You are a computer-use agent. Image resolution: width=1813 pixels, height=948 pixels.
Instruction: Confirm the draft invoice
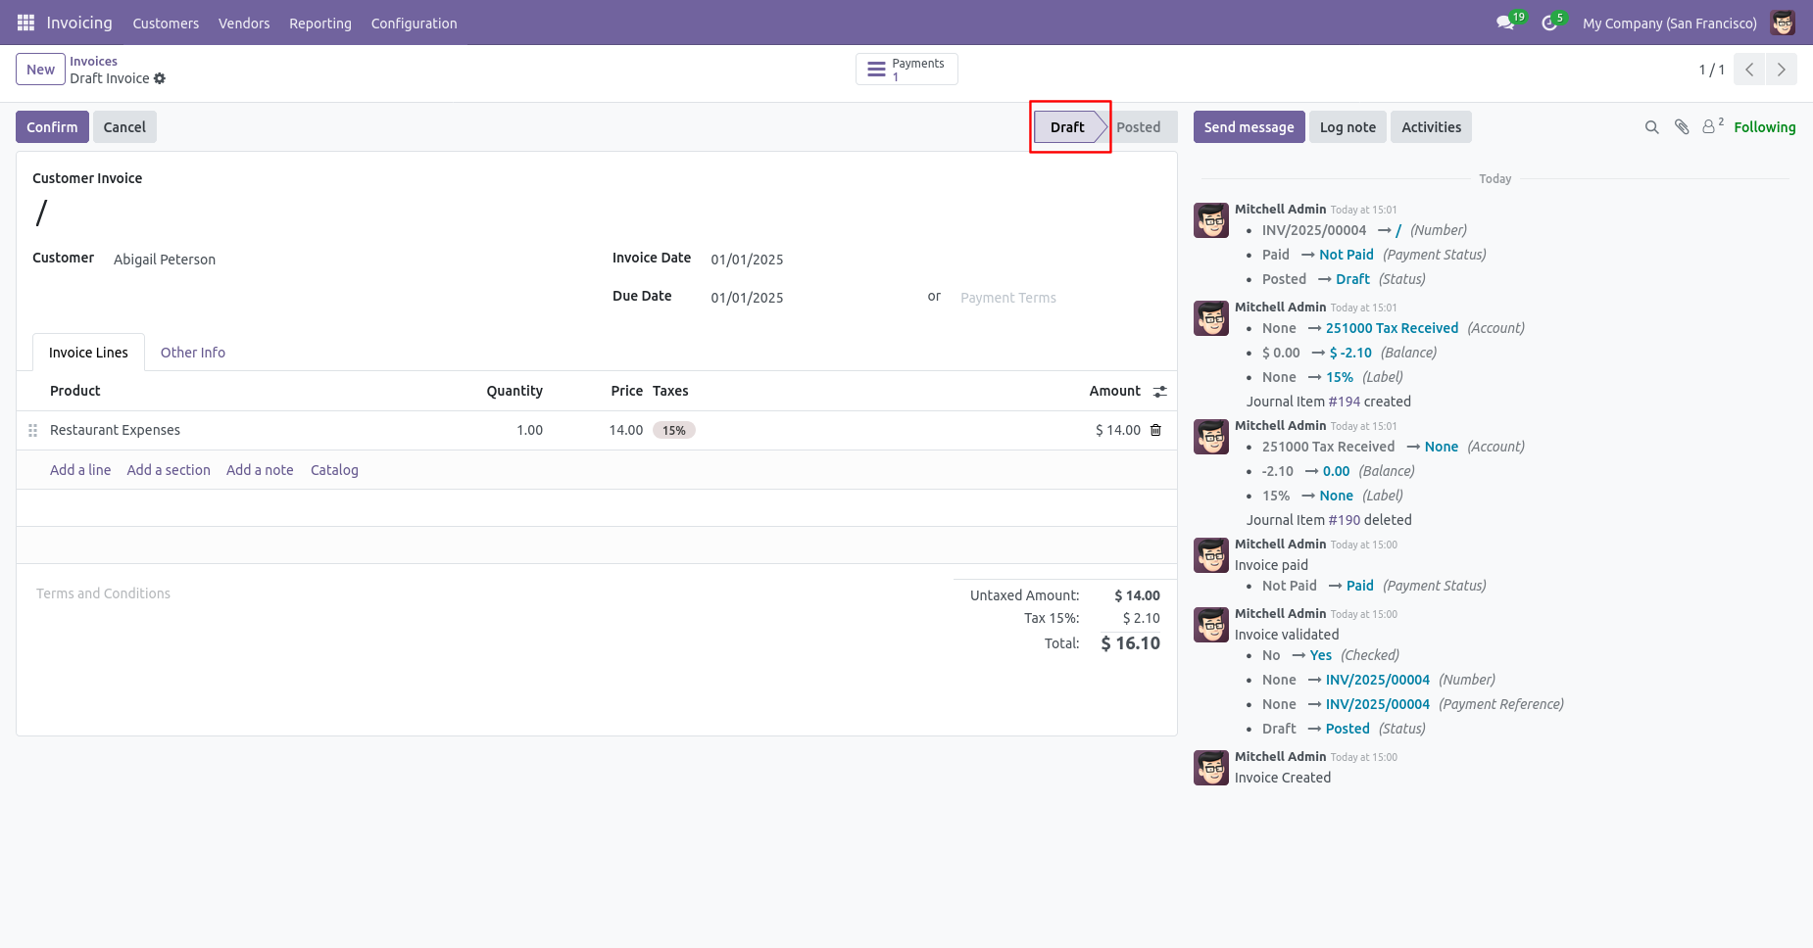tap(52, 127)
